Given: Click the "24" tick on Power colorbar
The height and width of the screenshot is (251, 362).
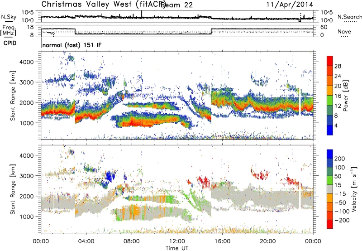Looking at the screenshot, I should tap(338, 76).
